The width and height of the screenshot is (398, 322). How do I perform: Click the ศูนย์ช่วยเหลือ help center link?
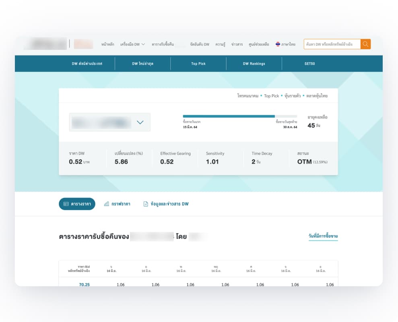(259, 44)
